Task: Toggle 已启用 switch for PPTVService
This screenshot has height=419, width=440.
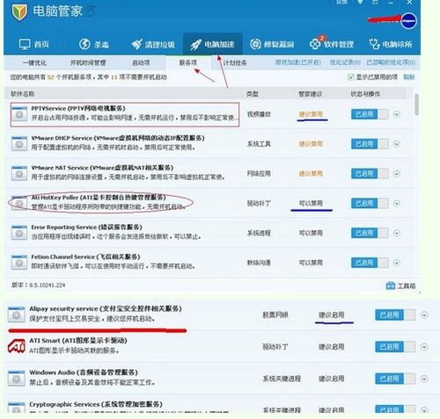Action: point(370,114)
